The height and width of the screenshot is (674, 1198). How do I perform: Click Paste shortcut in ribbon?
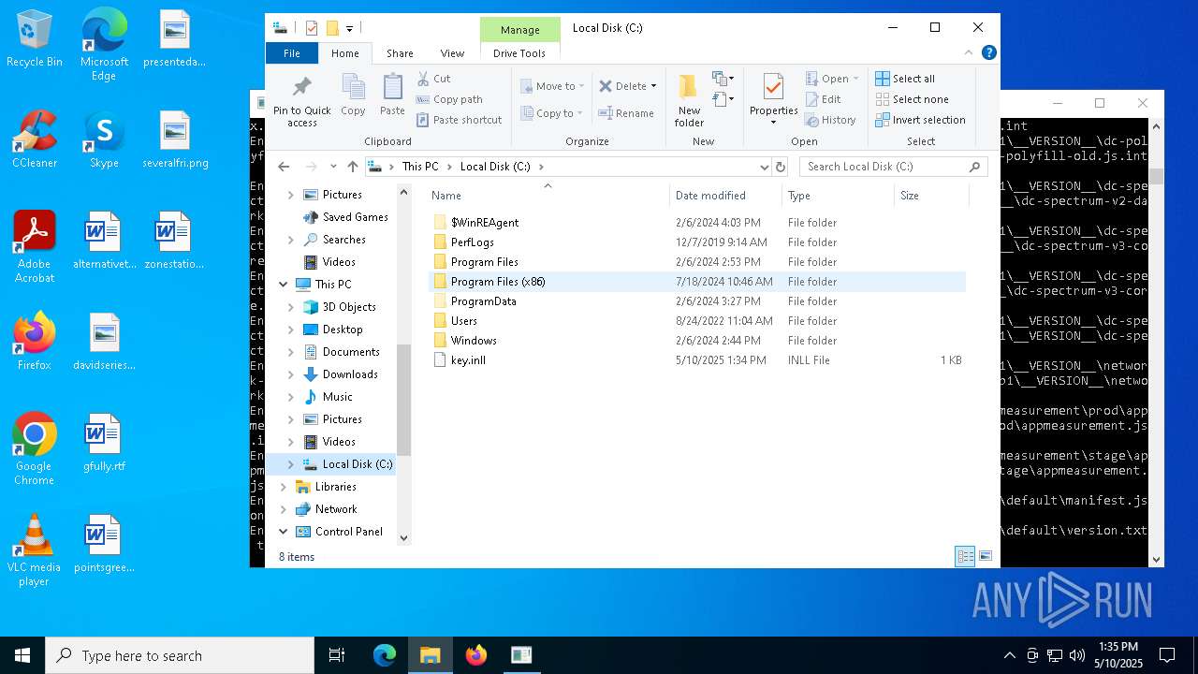click(459, 120)
